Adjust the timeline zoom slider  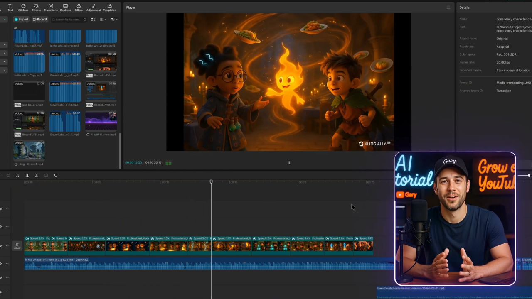[529, 175]
